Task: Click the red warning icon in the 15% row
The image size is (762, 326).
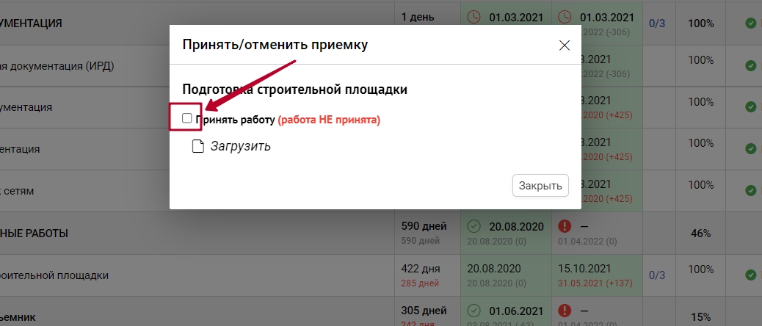Action: 565,310
